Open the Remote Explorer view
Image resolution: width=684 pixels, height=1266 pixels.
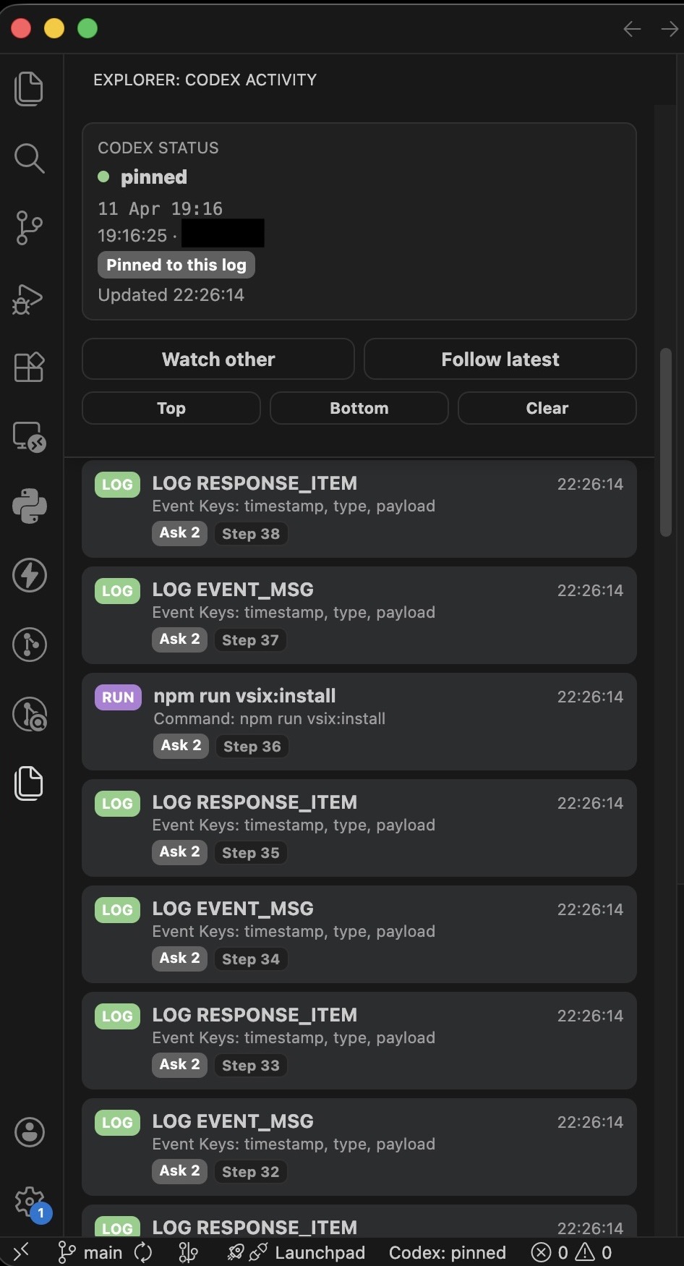coord(29,436)
